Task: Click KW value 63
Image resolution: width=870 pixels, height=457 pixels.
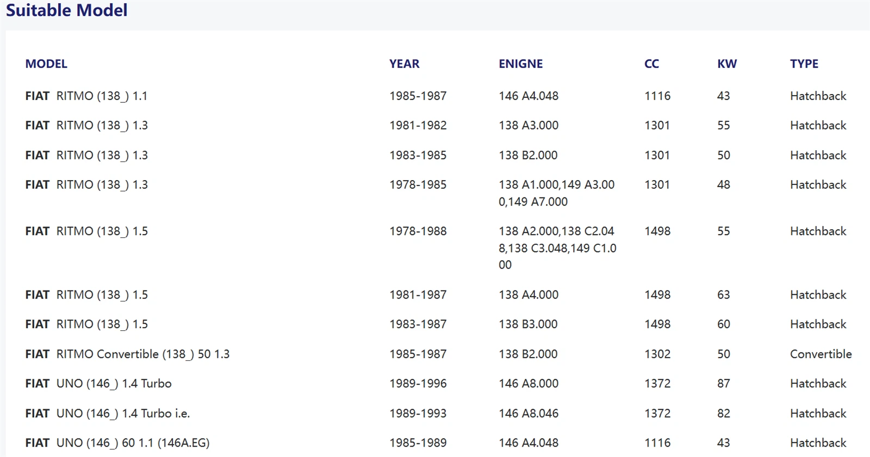Action: [x=724, y=295]
